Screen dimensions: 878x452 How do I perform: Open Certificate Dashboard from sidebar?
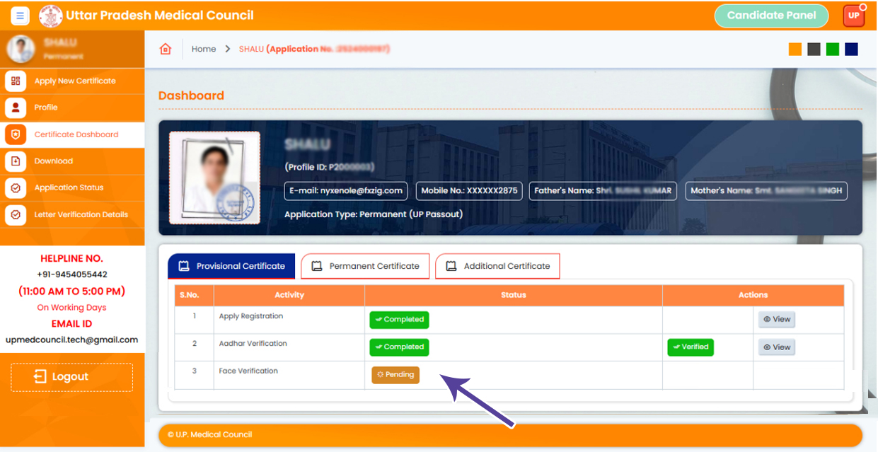pos(76,134)
